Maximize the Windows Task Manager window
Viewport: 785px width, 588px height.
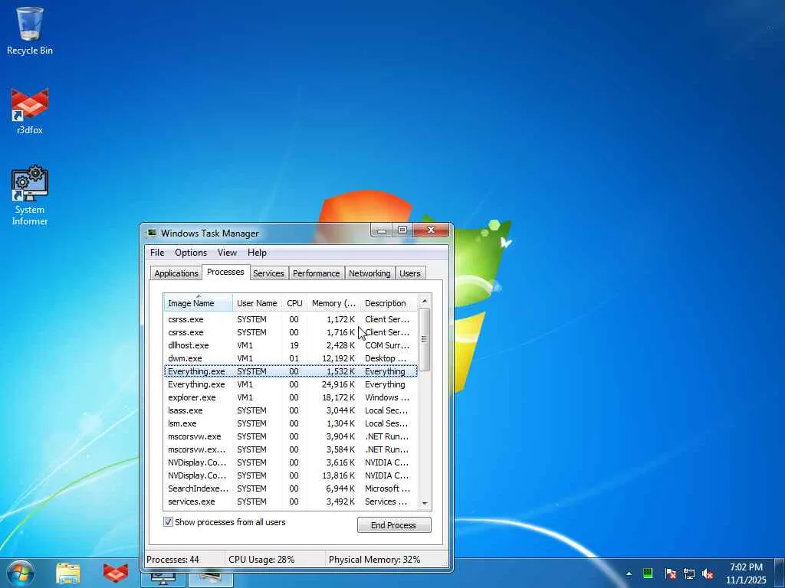click(402, 230)
